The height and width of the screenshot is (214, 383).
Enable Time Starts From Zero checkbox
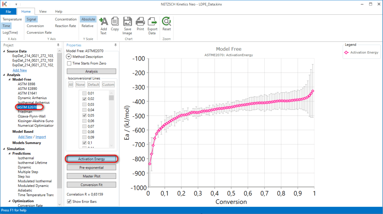pos(69,63)
